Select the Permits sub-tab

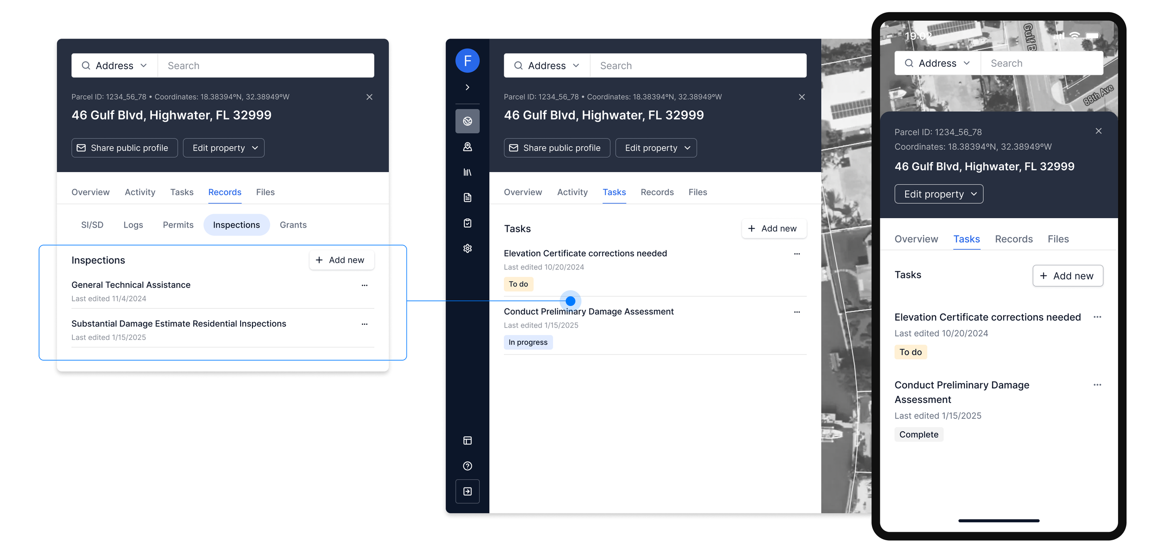(x=178, y=225)
